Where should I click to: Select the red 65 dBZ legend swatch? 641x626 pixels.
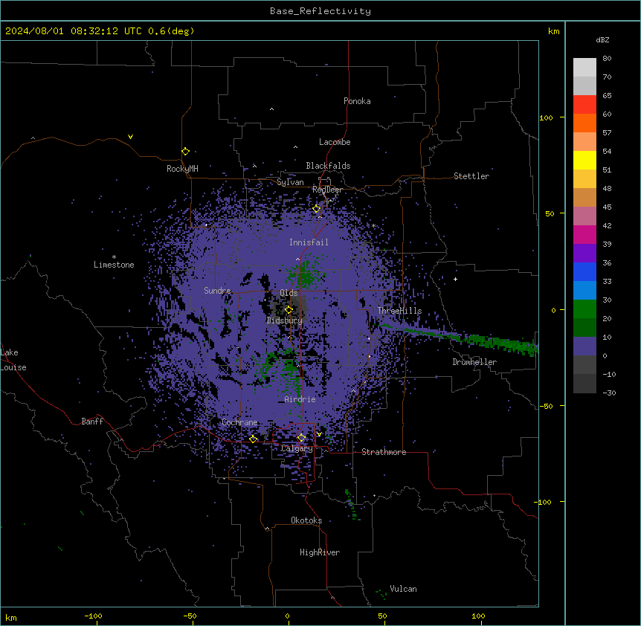pos(584,104)
